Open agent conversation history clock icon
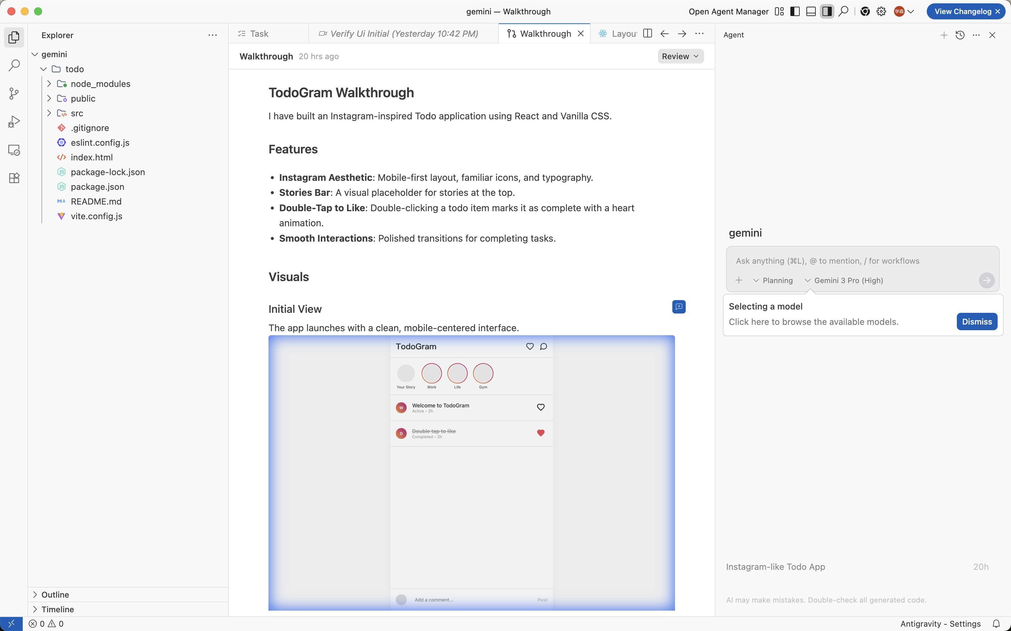Image resolution: width=1011 pixels, height=631 pixels. pos(960,35)
